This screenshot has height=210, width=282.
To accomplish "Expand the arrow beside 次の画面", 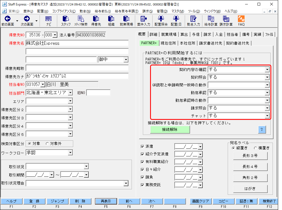I will coord(37,21).
